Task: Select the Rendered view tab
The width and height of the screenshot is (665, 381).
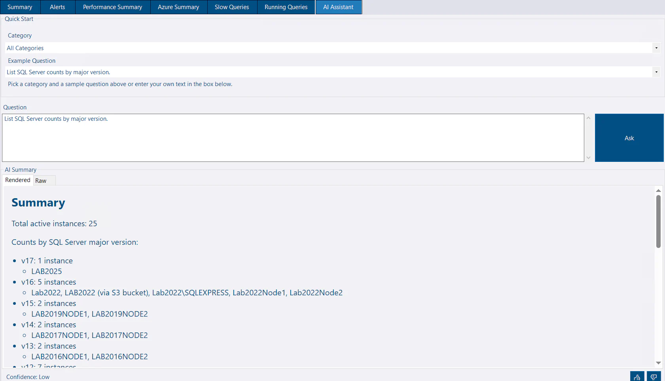Action: 18,180
